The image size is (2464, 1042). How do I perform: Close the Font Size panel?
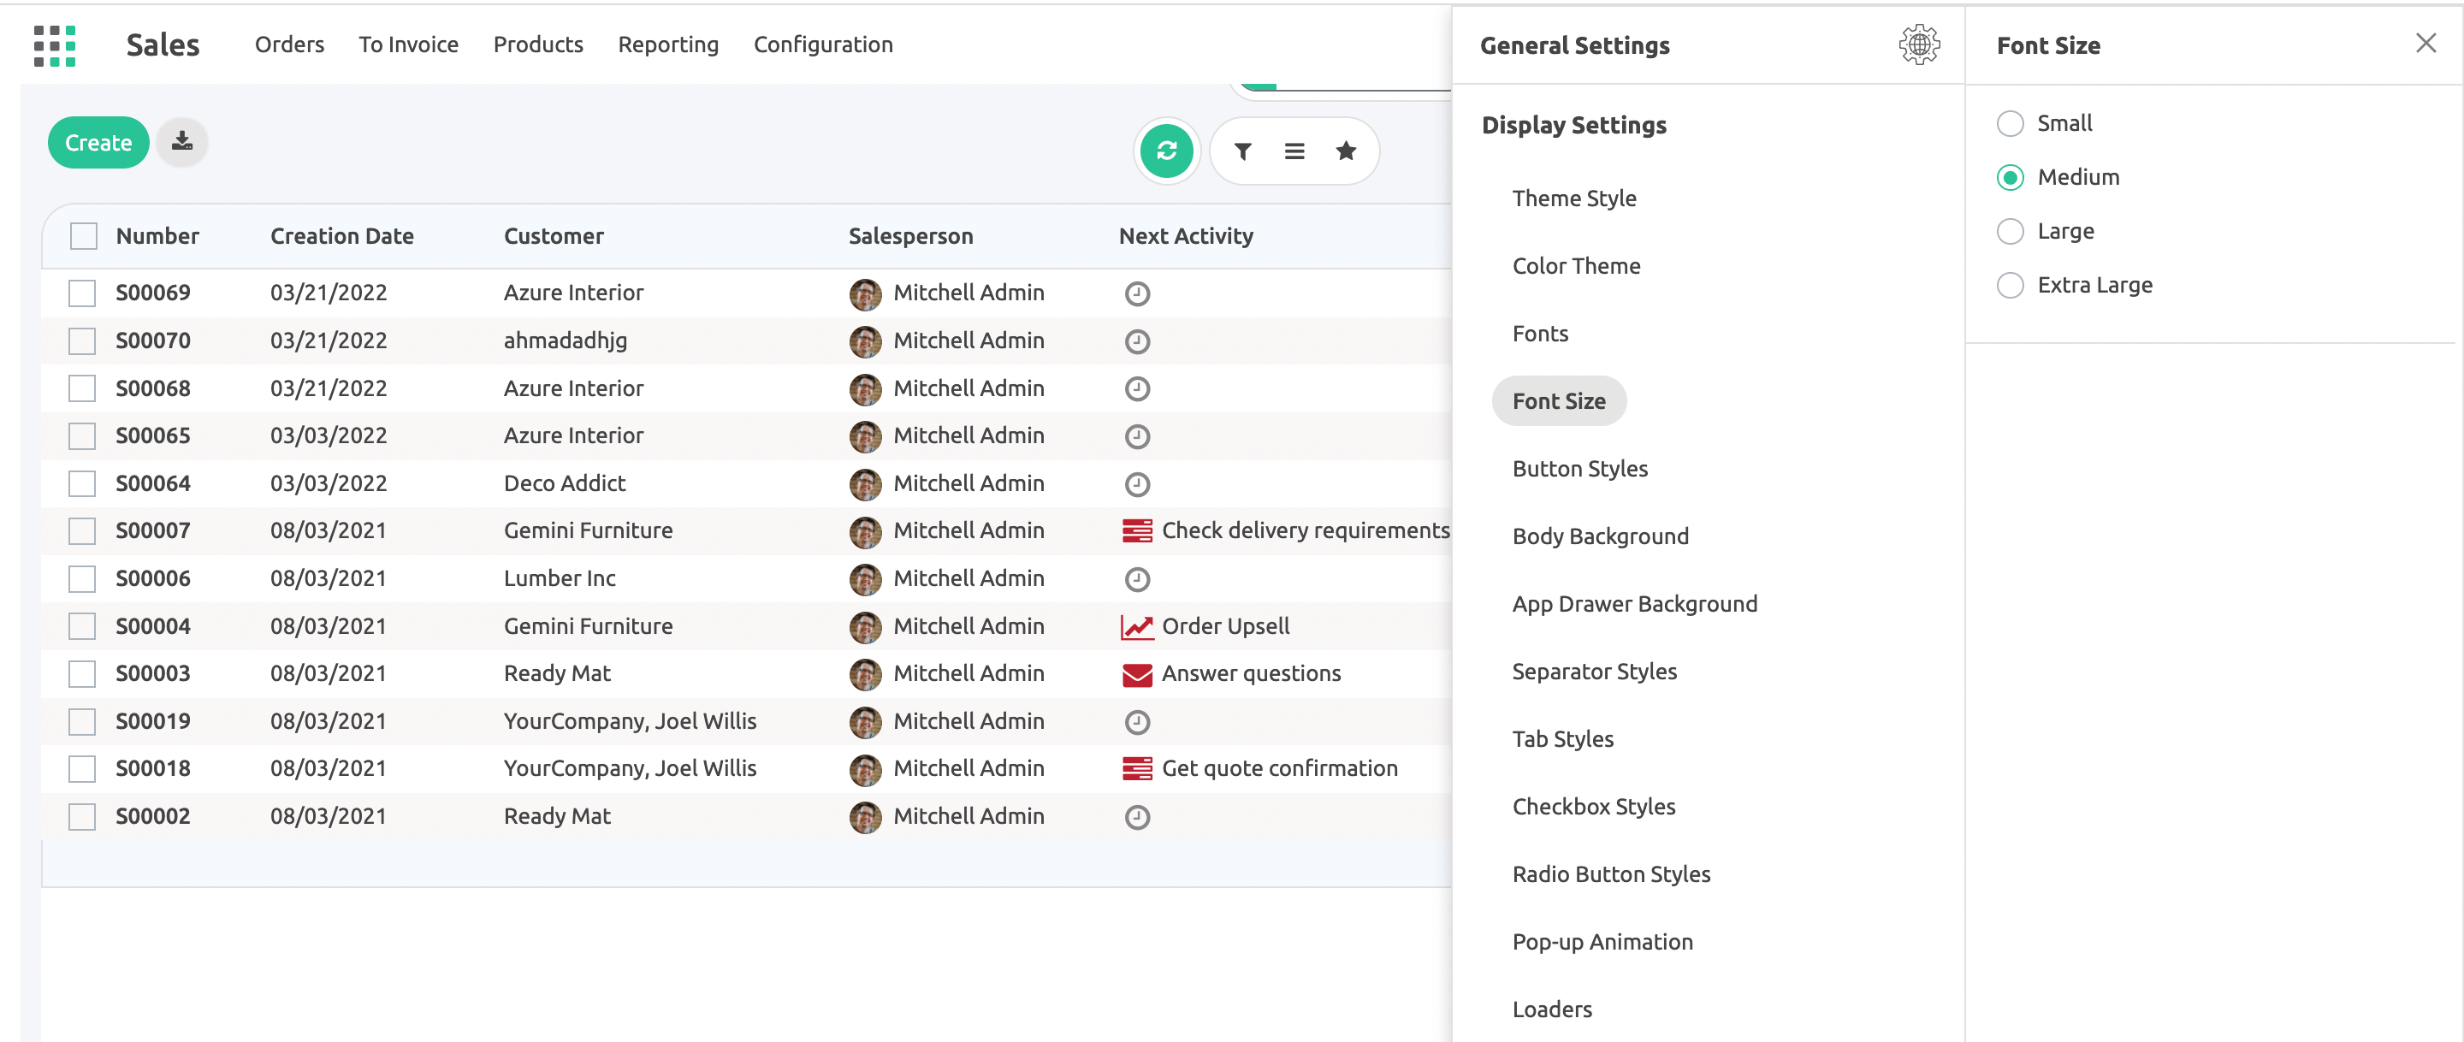click(2425, 43)
